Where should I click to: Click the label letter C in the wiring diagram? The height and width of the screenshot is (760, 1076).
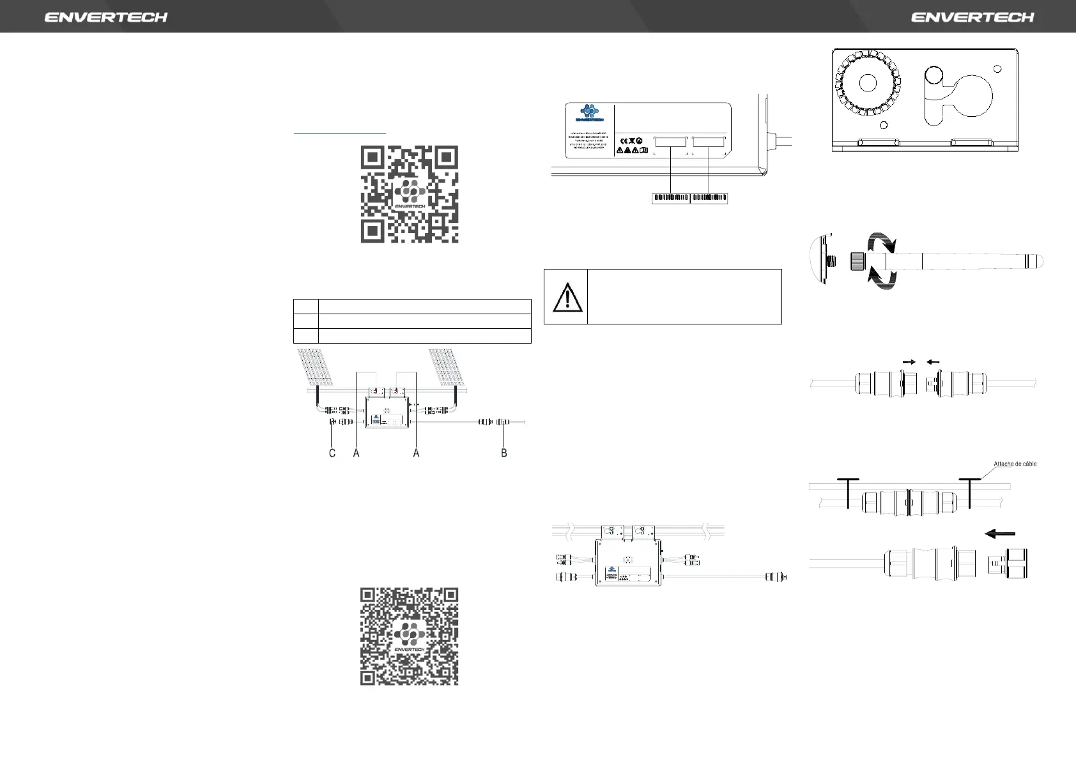[332, 453]
